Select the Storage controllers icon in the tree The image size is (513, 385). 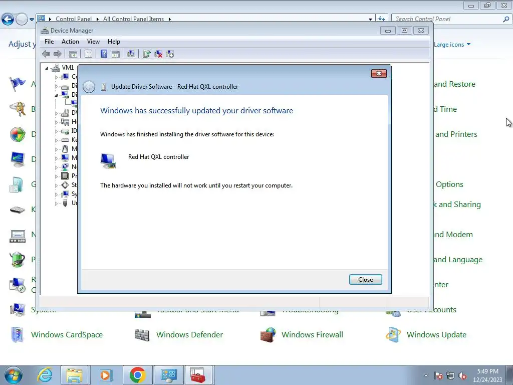pyautogui.click(x=65, y=185)
